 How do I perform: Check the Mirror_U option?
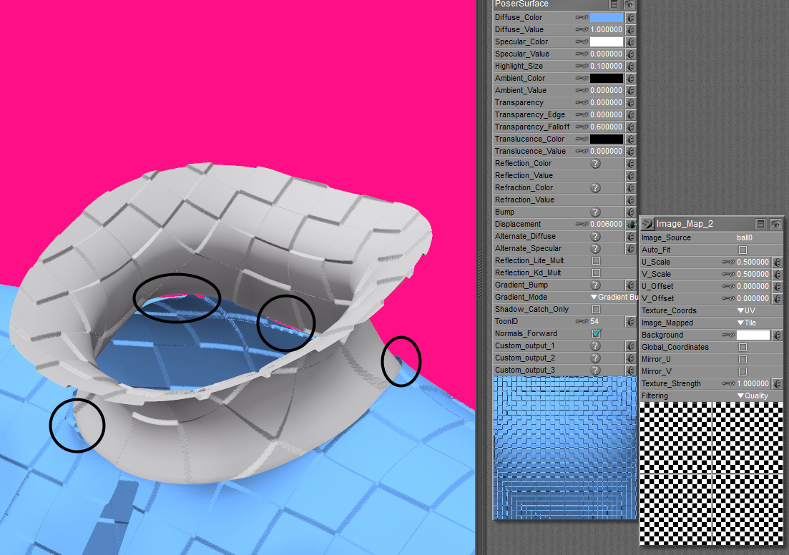coord(743,360)
